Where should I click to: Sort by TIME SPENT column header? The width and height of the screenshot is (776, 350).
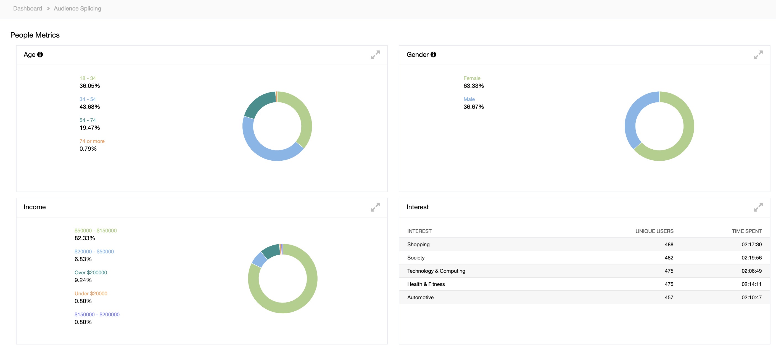click(x=746, y=231)
